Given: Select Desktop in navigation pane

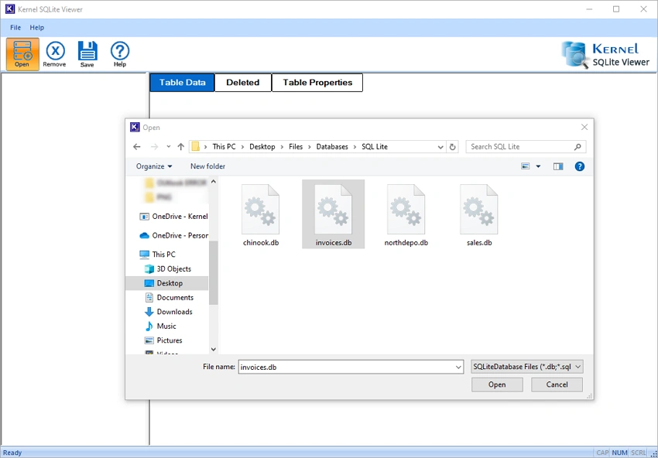Looking at the screenshot, I should coord(166,283).
